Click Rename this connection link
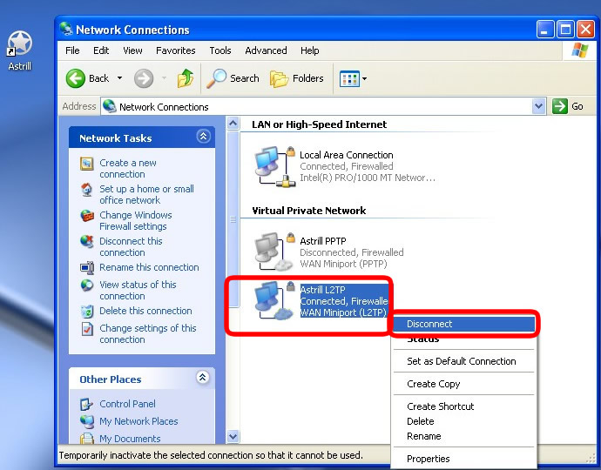Viewport: 601px width, 470px height. [149, 267]
